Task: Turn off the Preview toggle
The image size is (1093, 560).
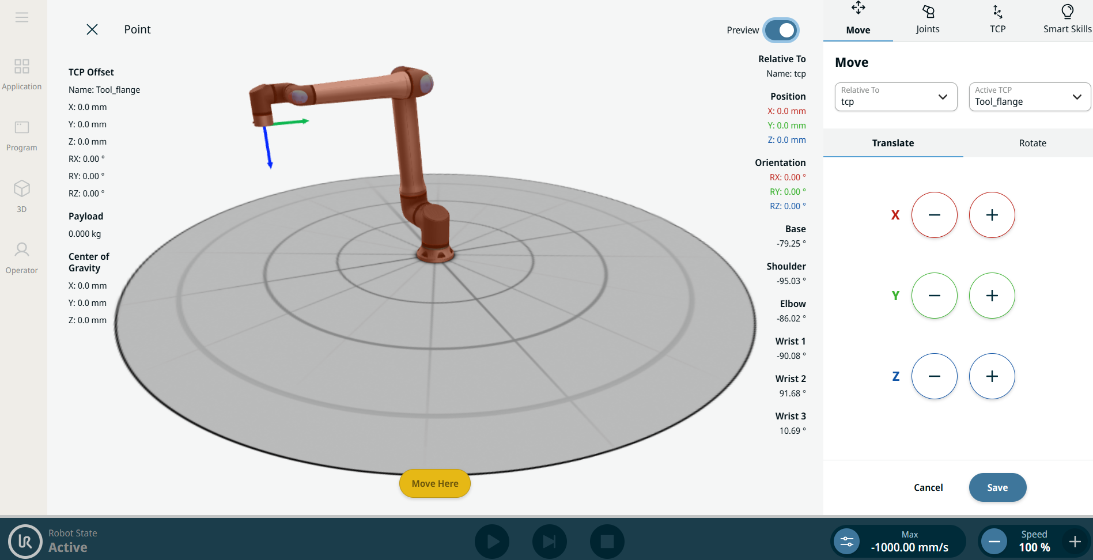Action: pos(781,31)
